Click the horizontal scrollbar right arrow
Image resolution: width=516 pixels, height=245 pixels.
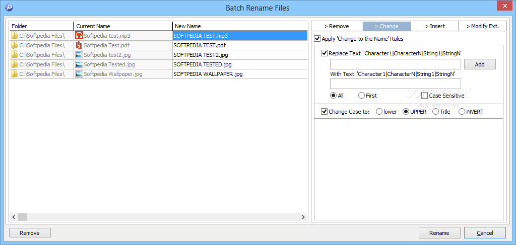[x=303, y=217]
